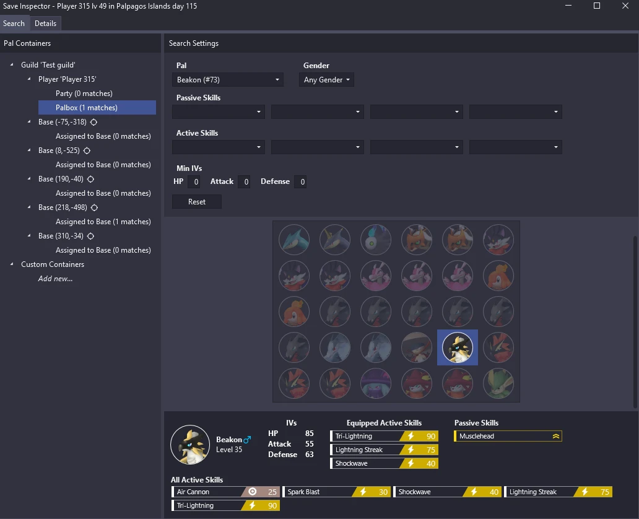Click the electric icon on equipped Lightning Streak

click(411, 450)
